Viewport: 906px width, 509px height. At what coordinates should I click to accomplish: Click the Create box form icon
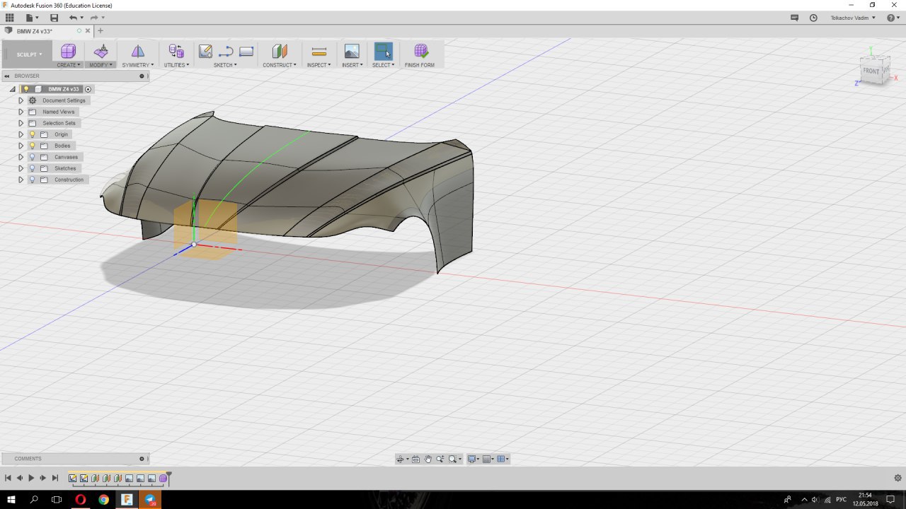pos(68,51)
